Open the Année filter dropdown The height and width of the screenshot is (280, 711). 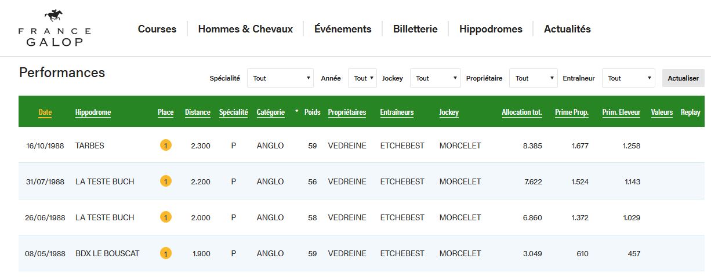[x=362, y=78]
